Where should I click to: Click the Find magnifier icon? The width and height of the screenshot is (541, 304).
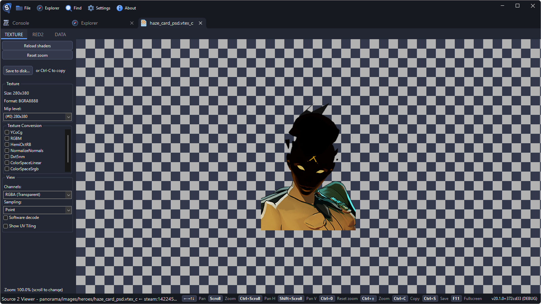69,8
